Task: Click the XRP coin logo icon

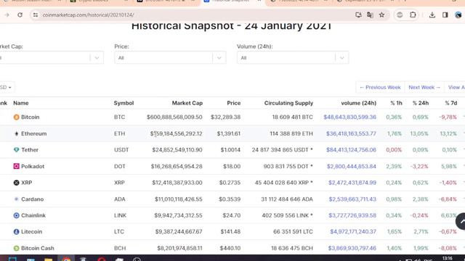Action: tap(16, 183)
